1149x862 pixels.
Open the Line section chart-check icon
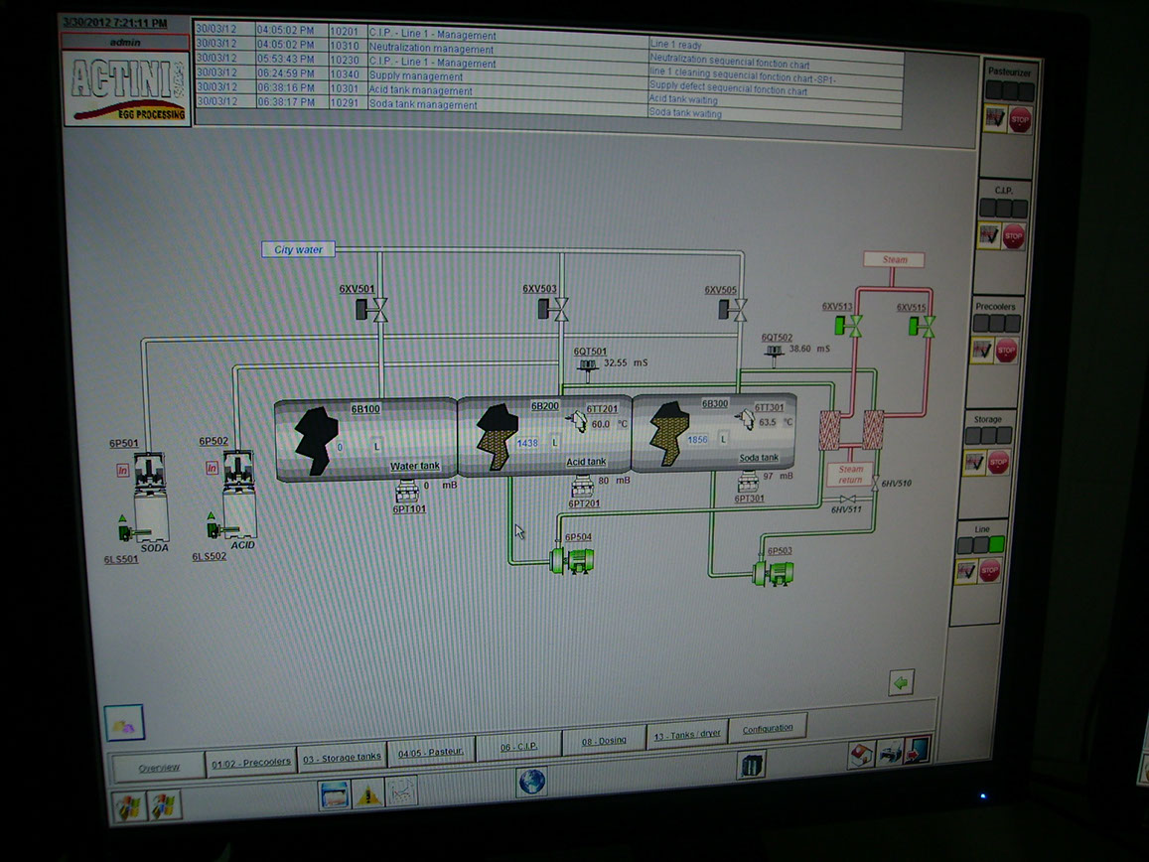(966, 571)
